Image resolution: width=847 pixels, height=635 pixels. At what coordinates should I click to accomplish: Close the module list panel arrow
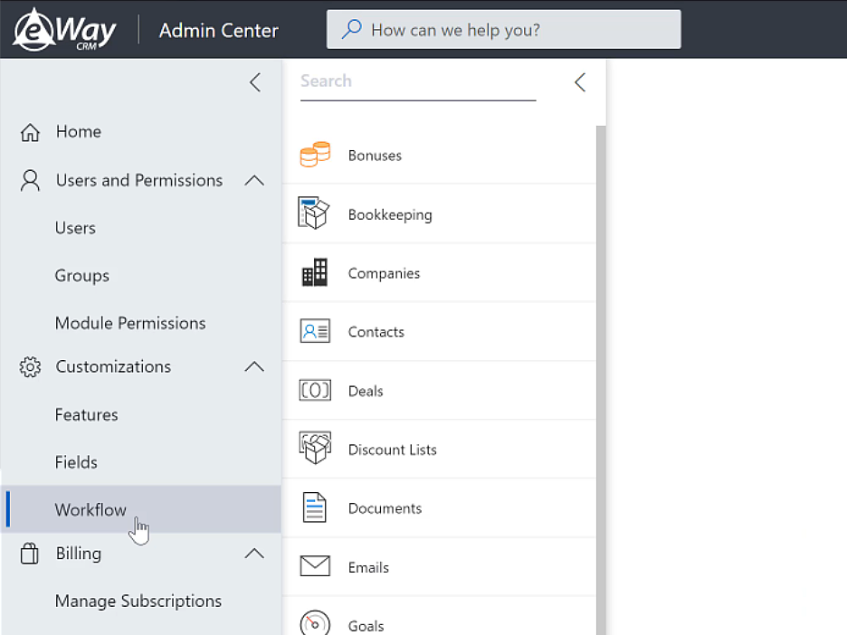[580, 82]
